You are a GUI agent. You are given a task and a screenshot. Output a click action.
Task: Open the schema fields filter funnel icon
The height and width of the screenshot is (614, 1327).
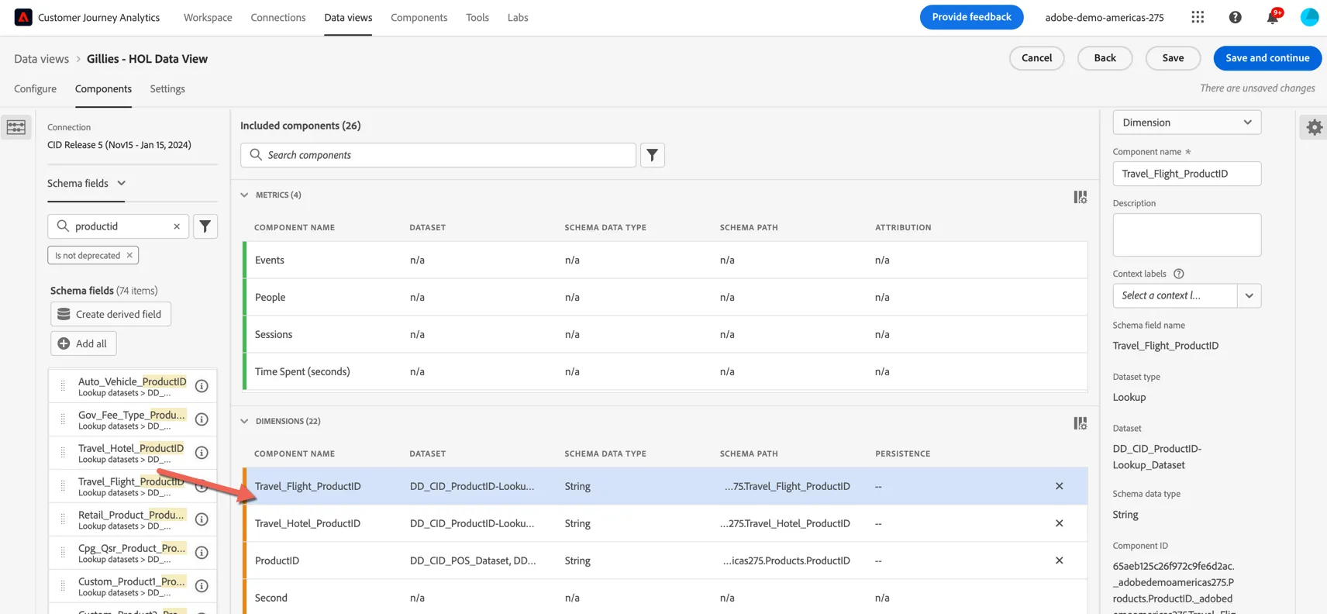(205, 226)
